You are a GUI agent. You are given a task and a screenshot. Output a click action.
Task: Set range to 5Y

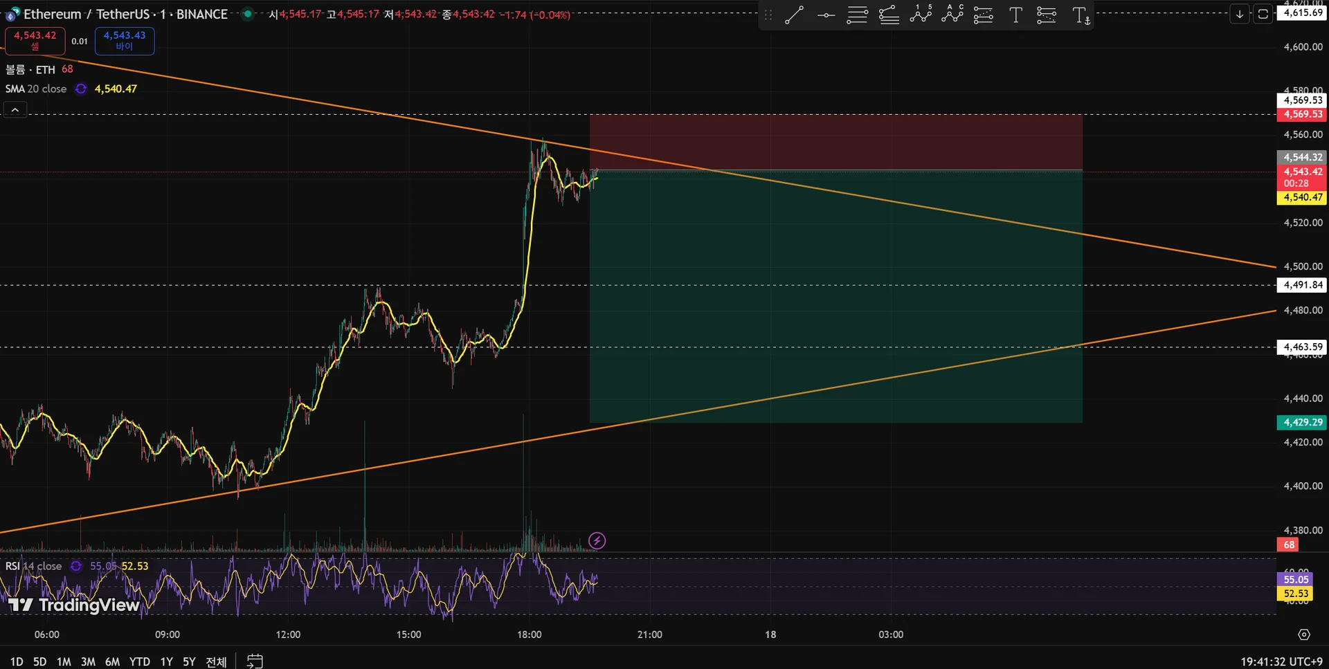tap(189, 661)
